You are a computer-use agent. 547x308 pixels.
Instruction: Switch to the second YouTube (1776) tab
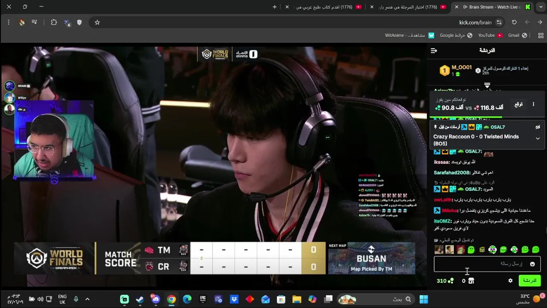326,7
